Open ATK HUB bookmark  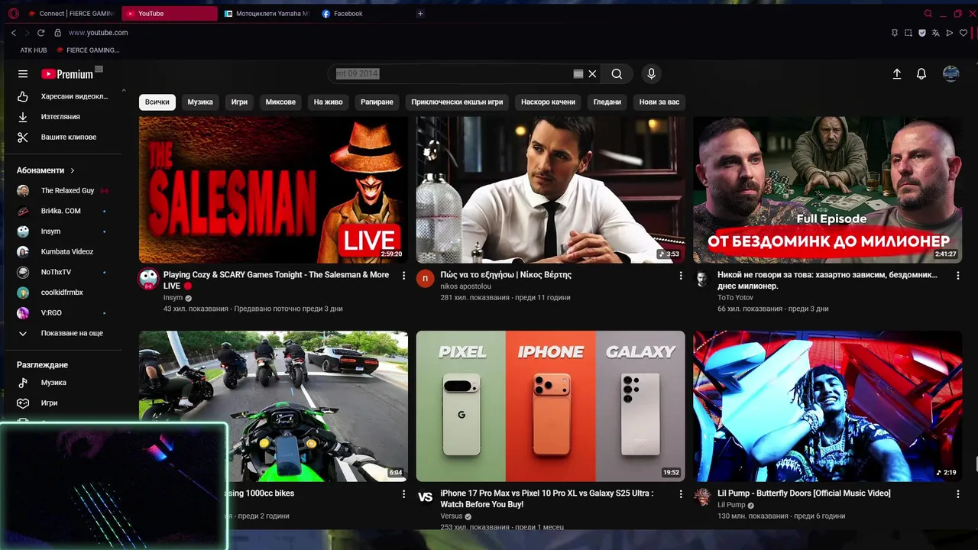click(x=33, y=50)
